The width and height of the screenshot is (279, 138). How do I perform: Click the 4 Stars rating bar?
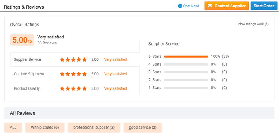(x=186, y=65)
